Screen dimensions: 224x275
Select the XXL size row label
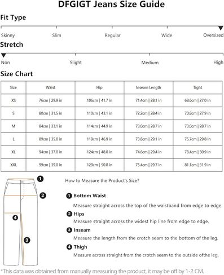[14, 165]
